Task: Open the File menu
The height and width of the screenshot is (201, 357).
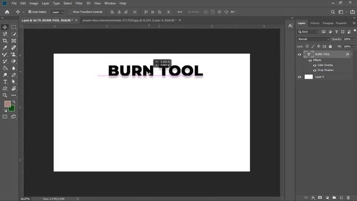Action: click(14, 3)
